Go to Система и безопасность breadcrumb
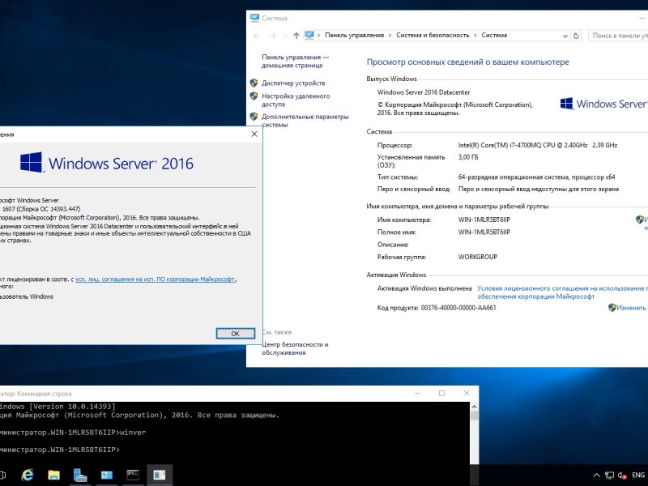This screenshot has height=486, width=648. 433,35
